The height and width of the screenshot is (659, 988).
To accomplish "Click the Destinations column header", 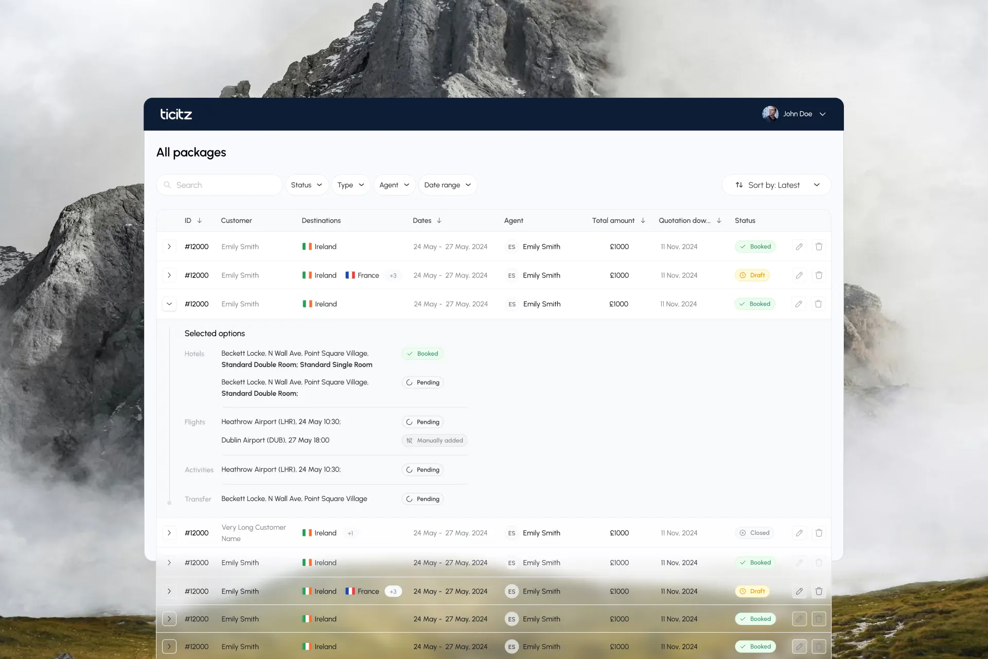I will pyautogui.click(x=321, y=220).
